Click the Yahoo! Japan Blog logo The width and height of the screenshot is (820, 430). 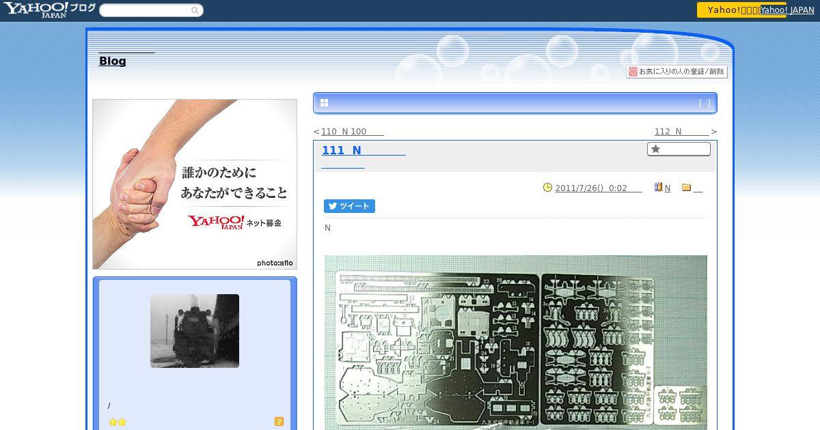[49, 10]
